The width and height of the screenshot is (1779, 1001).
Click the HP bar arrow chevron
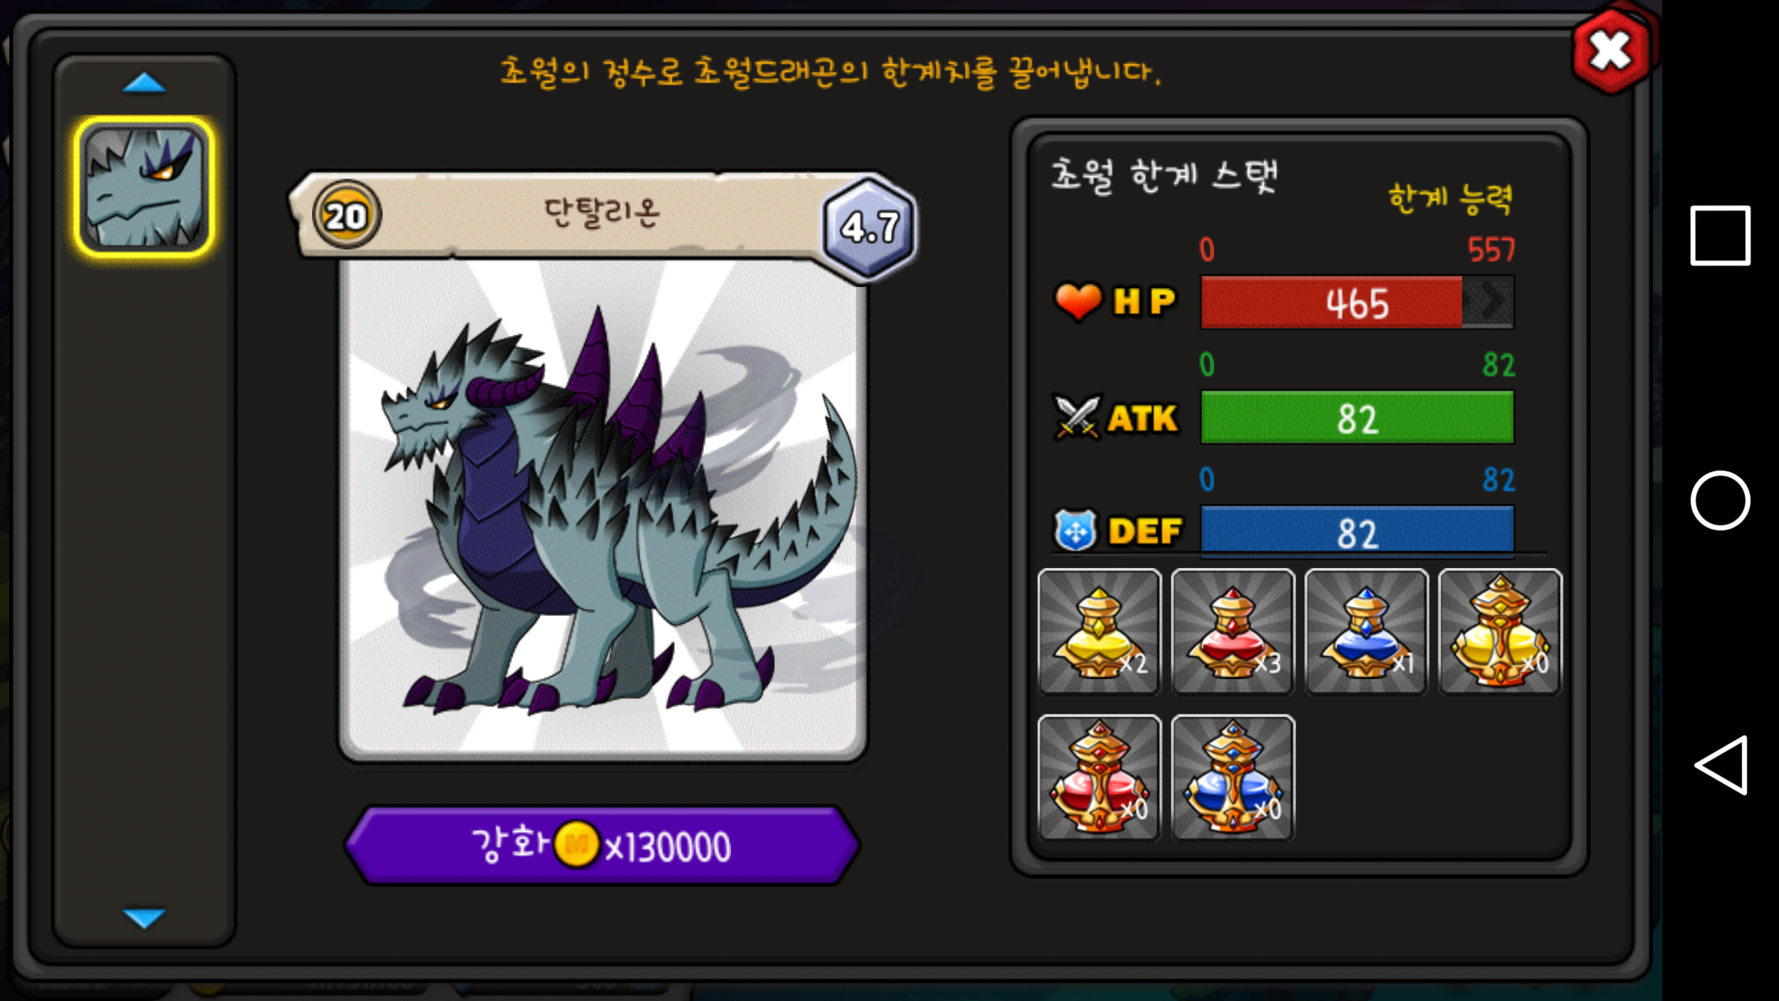click(x=1489, y=302)
